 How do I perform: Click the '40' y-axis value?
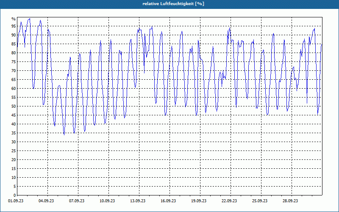pos(14,124)
